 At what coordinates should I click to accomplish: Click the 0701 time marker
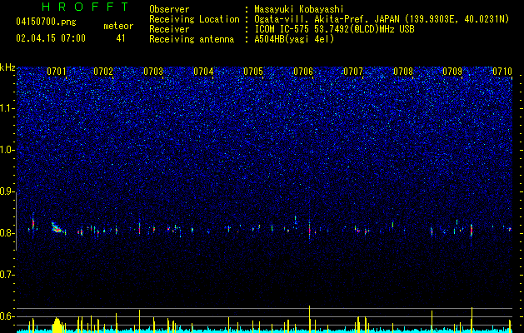[57, 72]
